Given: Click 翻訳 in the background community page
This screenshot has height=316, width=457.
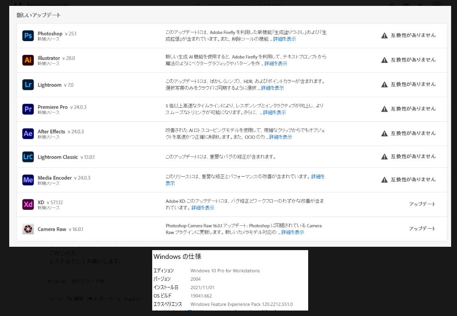Looking at the screenshot, I should 76,298.
